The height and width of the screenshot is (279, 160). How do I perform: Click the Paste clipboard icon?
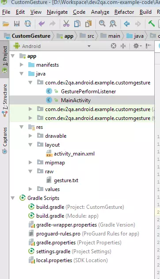[88, 24]
